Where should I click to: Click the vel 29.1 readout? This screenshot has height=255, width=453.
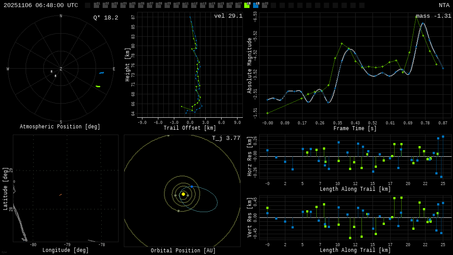228,16
